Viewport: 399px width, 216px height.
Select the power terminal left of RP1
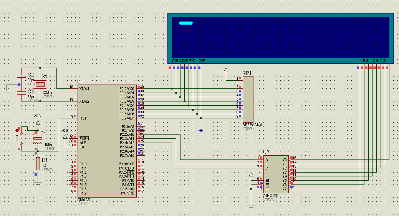[226, 70]
